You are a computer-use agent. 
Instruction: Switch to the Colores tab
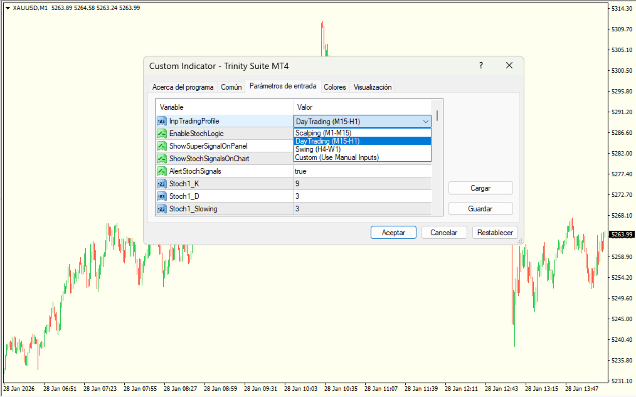point(335,87)
